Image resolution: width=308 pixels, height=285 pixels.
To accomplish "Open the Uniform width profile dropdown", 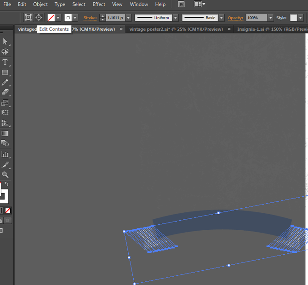I will 175,18.
